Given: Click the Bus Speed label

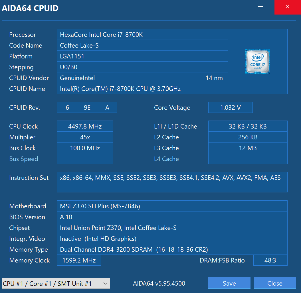Looking at the screenshot, I should (x=23, y=159).
